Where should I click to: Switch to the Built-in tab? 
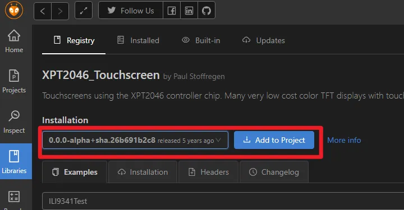coord(201,40)
